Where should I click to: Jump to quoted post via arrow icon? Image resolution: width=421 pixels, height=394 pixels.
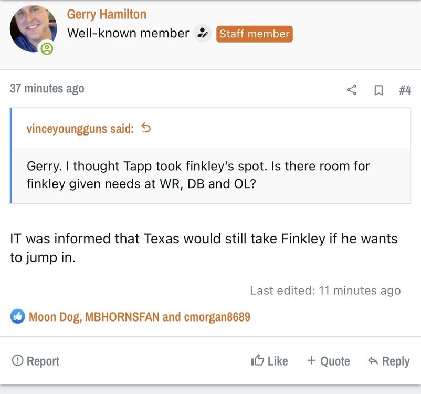pyautogui.click(x=146, y=128)
